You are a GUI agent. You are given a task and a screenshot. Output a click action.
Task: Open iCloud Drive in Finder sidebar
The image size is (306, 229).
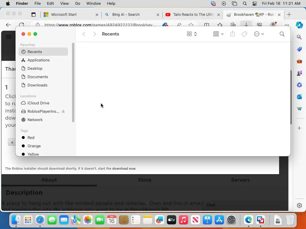(x=43, y=103)
